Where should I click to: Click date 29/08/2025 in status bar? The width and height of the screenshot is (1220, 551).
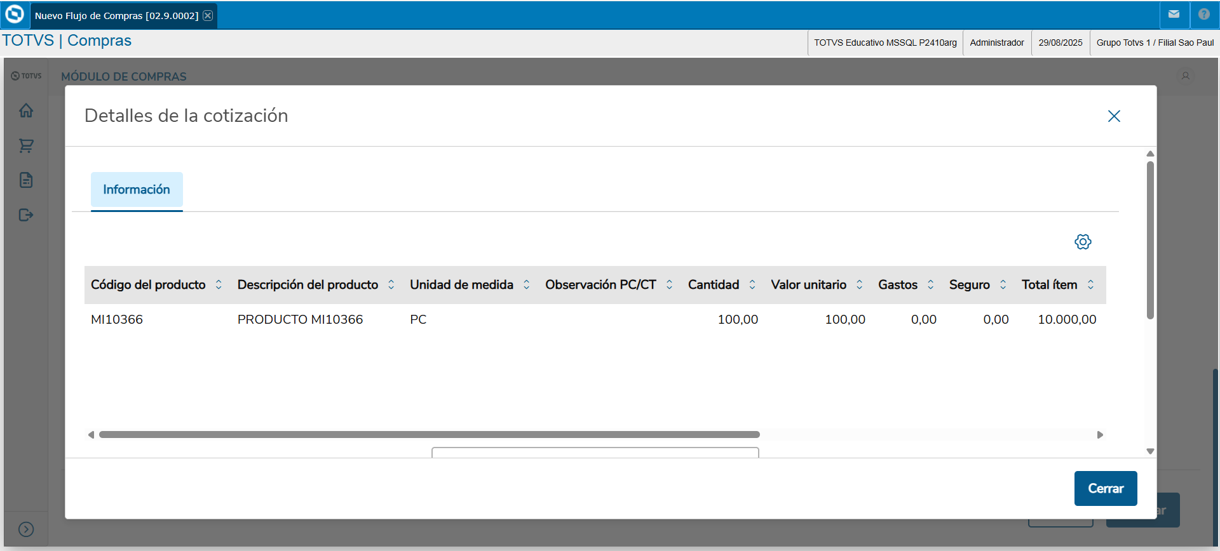pyautogui.click(x=1061, y=43)
